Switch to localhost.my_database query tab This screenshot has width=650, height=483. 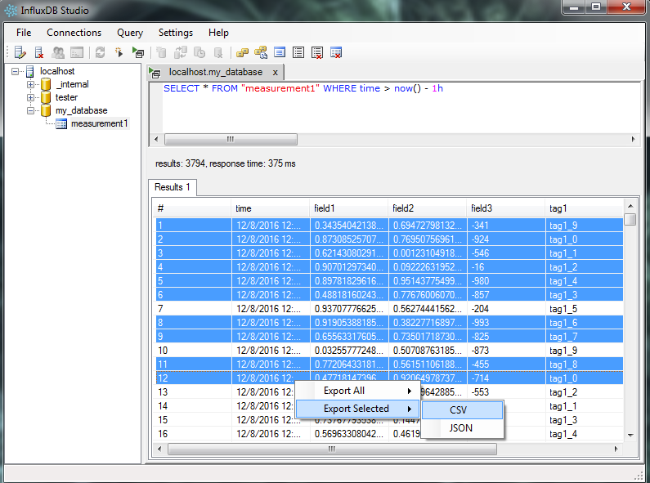click(215, 72)
